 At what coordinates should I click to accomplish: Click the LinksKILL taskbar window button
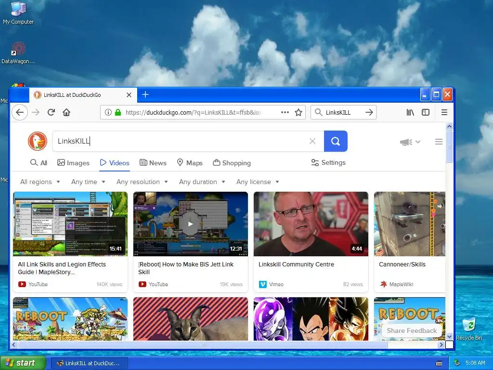(89, 363)
